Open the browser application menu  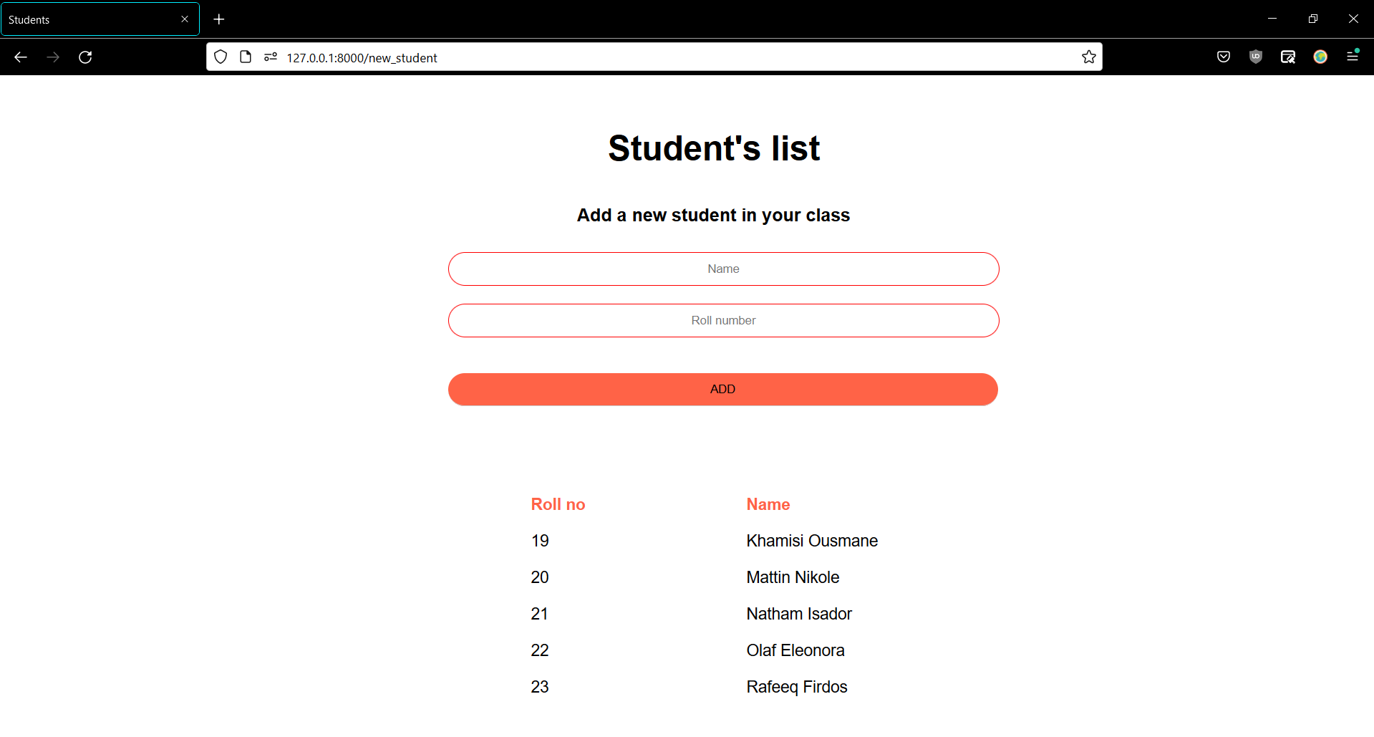pos(1353,57)
